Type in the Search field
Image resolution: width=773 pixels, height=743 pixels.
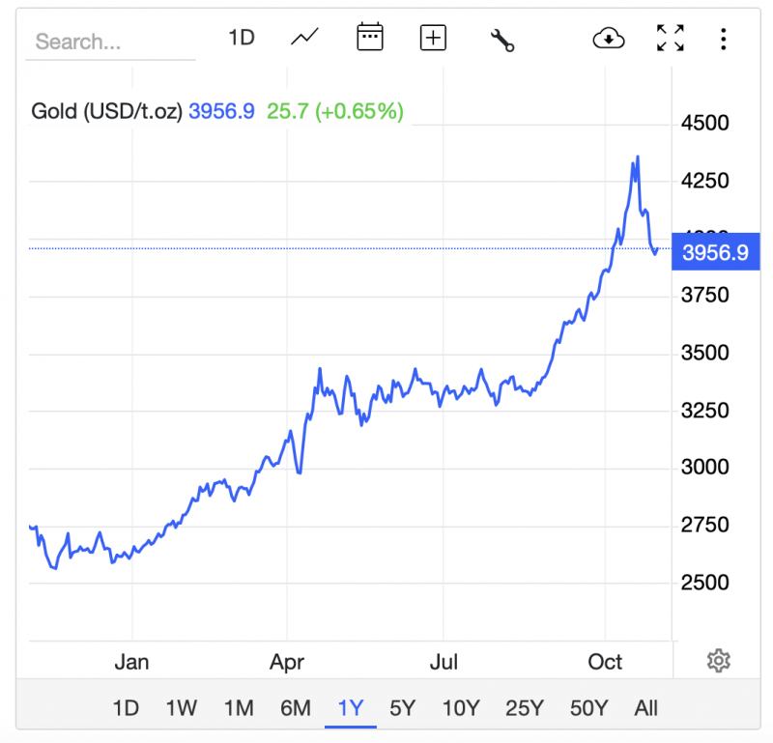coord(111,42)
